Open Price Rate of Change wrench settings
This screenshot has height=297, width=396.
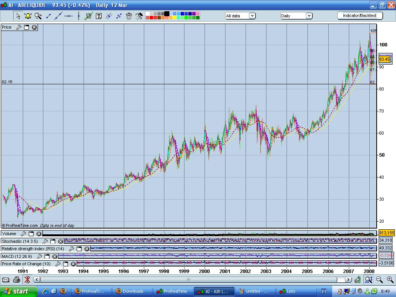[58, 264]
